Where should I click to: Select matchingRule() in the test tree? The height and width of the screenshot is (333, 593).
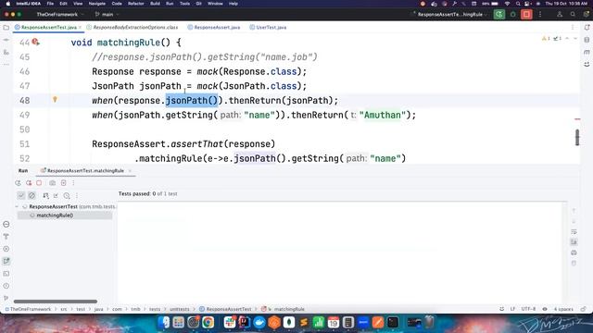click(55, 216)
